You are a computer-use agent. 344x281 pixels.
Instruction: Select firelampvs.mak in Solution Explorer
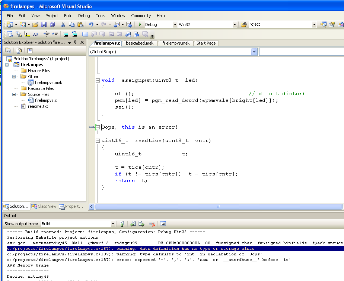pyautogui.click(x=48, y=83)
